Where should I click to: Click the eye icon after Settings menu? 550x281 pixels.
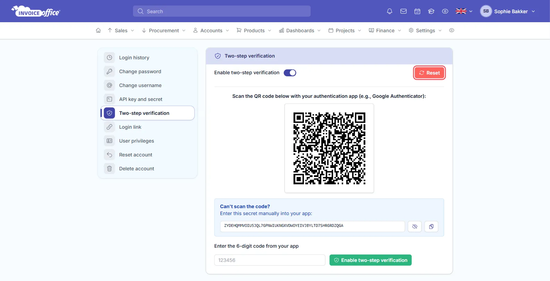coord(451,31)
